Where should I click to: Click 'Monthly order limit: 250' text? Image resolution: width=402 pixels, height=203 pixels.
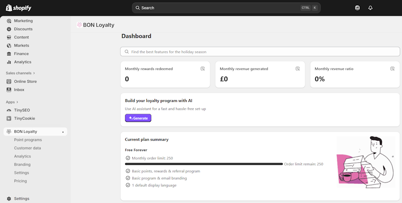coord(152,158)
